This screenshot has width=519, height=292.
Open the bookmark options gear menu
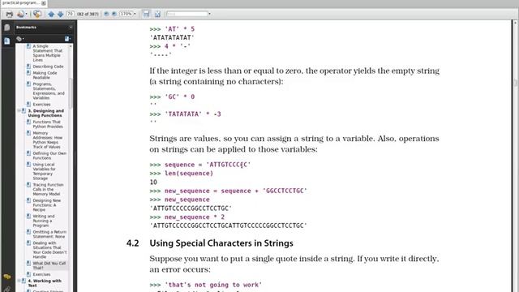point(19,39)
